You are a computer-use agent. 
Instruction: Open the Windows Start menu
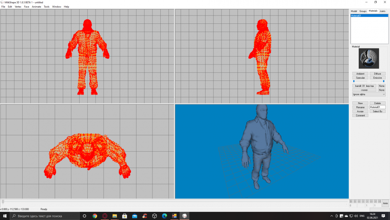[x=5, y=216]
